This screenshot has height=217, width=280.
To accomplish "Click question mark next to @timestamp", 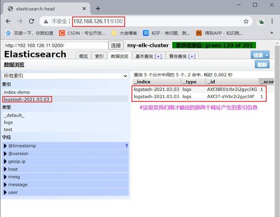I will coord(127,146).
